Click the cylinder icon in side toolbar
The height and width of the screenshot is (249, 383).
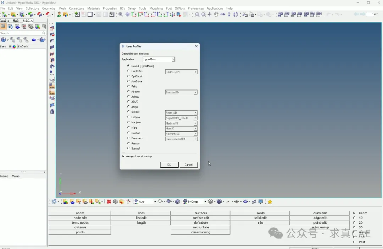52,111
